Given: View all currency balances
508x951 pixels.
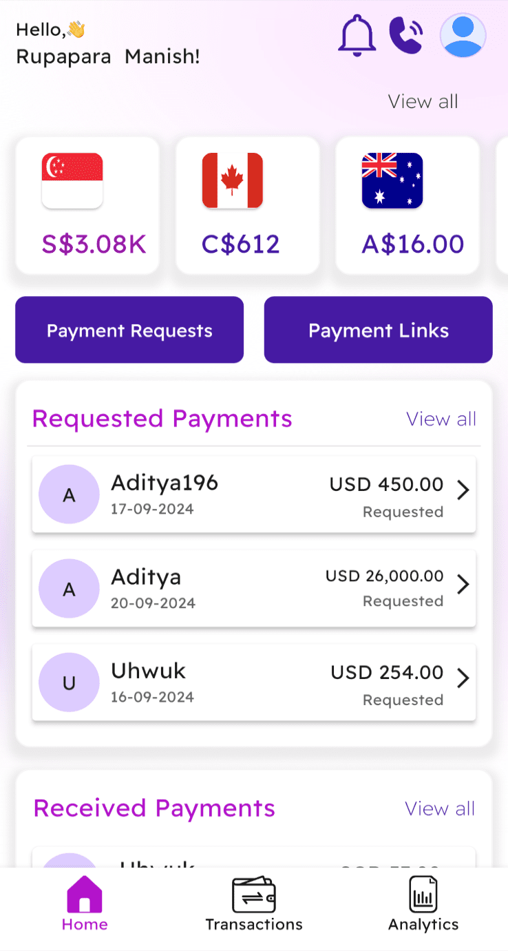Looking at the screenshot, I should (x=423, y=102).
